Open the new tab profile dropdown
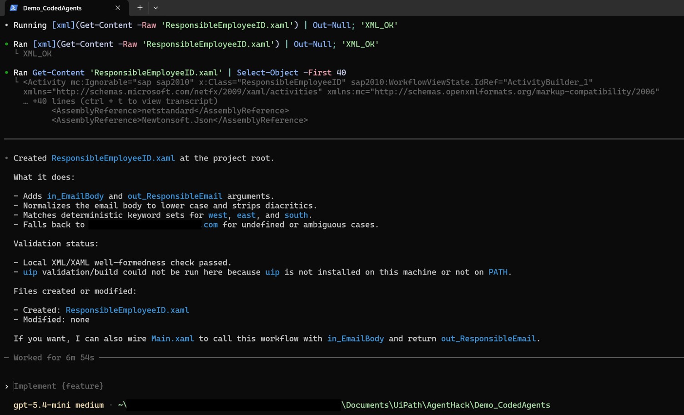Viewport: 684px width, 415px height. tap(156, 8)
